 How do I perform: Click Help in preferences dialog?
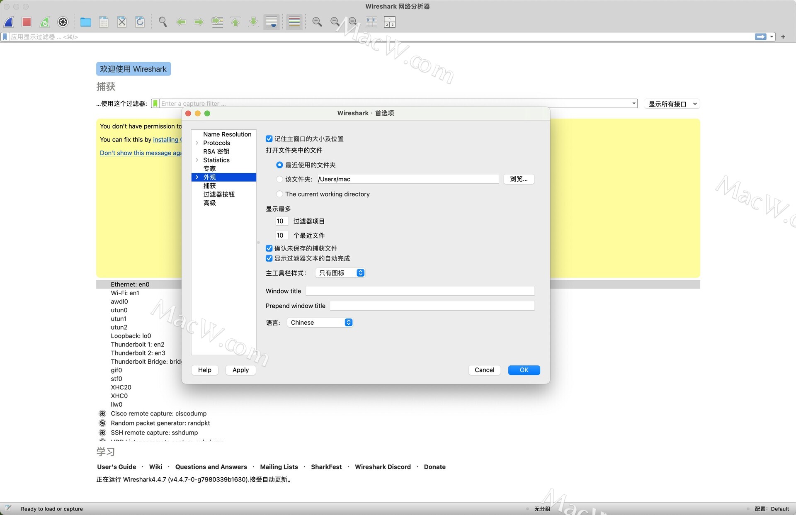pyautogui.click(x=205, y=370)
